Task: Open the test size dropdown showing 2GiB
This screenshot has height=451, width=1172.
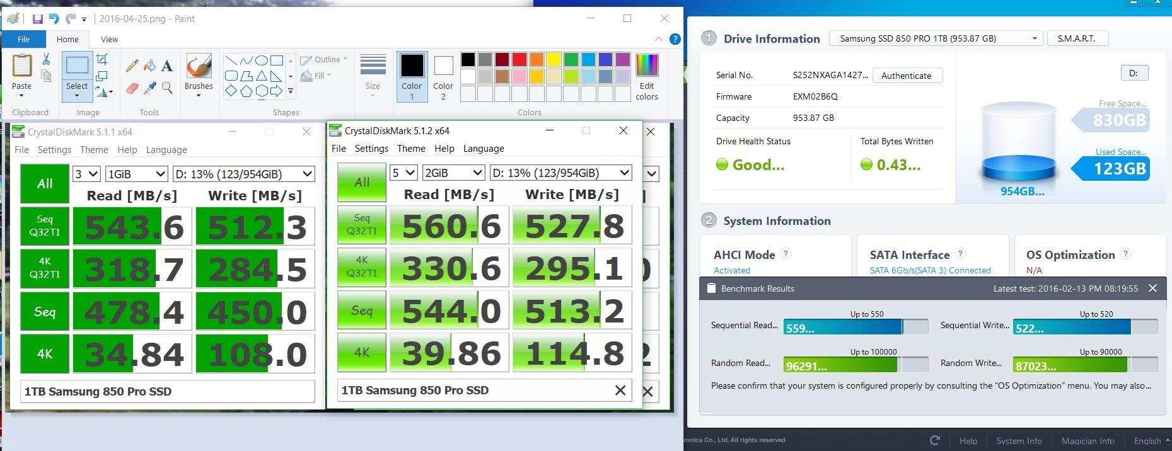Action: [x=453, y=173]
